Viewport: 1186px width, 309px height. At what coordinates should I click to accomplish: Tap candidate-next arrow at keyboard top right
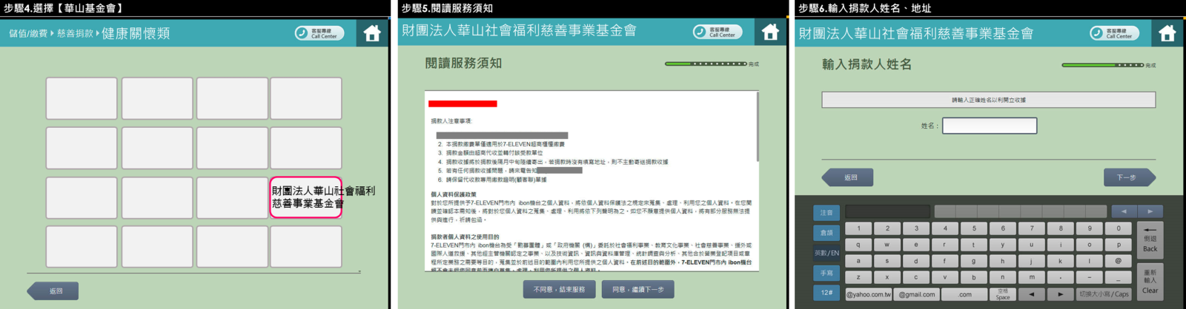(x=1150, y=211)
